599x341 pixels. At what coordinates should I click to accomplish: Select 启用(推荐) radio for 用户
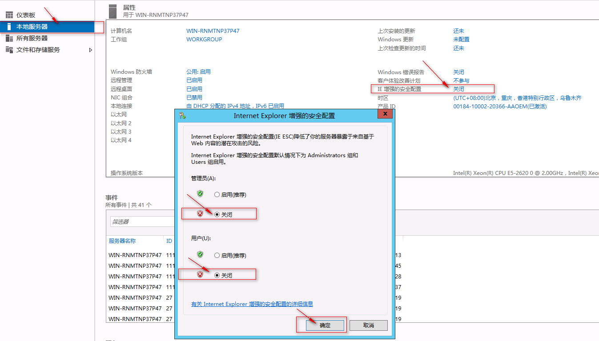coord(217,255)
